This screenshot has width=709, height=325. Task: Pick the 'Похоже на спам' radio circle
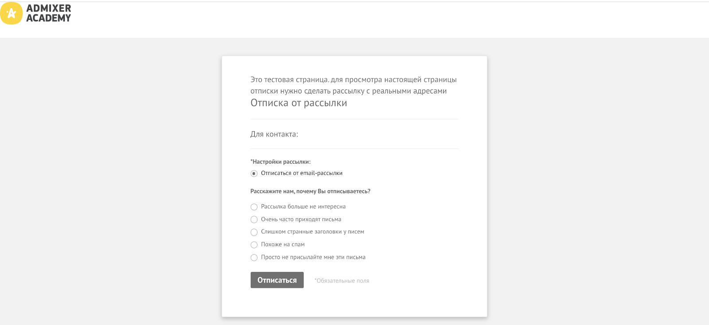point(254,245)
